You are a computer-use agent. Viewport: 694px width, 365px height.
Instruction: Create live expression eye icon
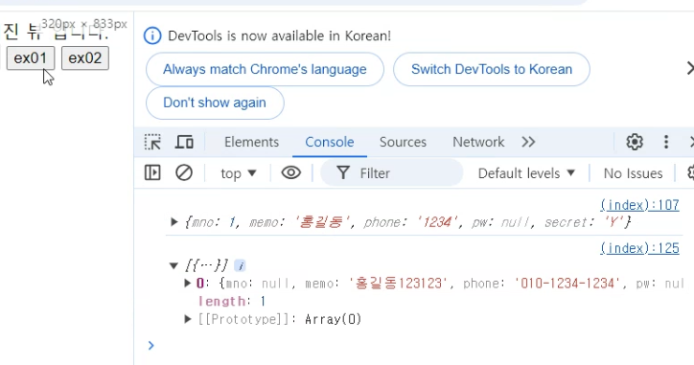290,172
